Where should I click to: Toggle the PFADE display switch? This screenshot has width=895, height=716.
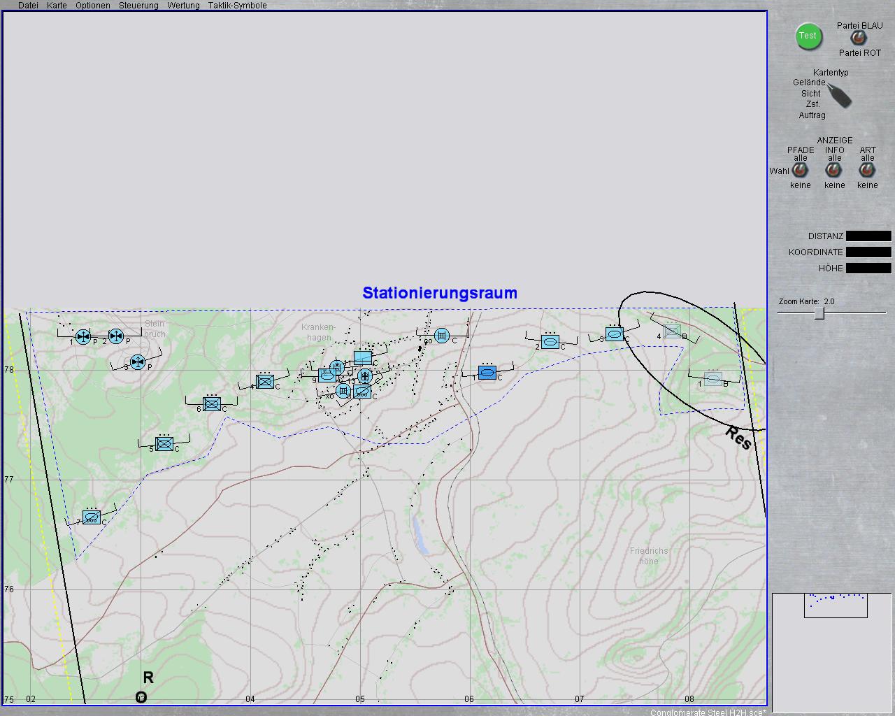click(x=800, y=171)
